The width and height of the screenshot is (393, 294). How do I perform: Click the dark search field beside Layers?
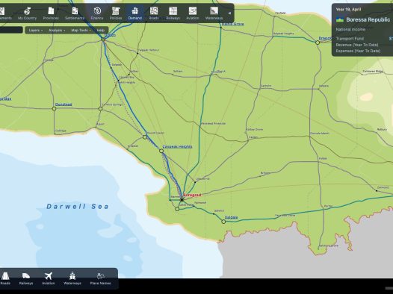(11, 30)
